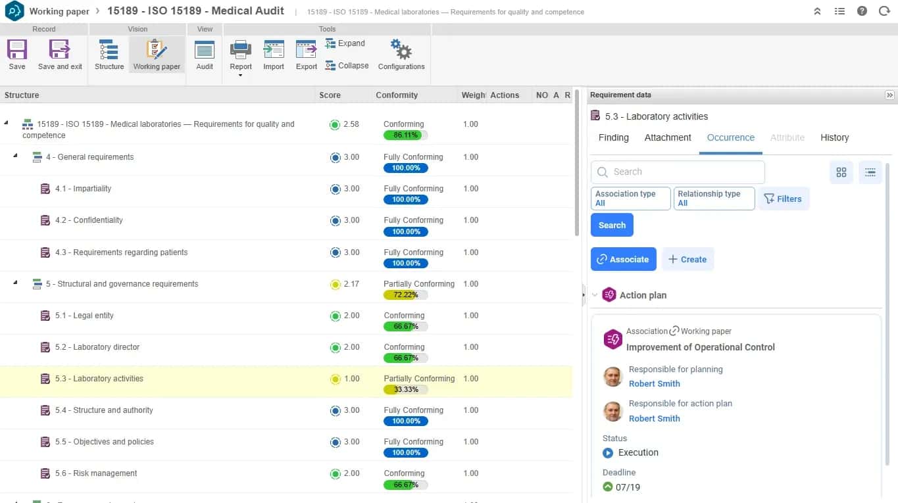Click the 86.11% conformity progress bar

405,135
